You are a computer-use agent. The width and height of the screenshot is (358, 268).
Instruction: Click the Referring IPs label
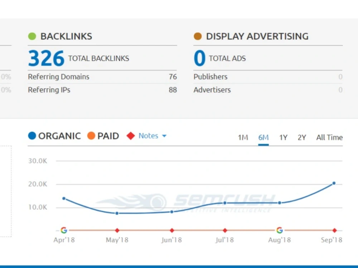tap(49, 90)
